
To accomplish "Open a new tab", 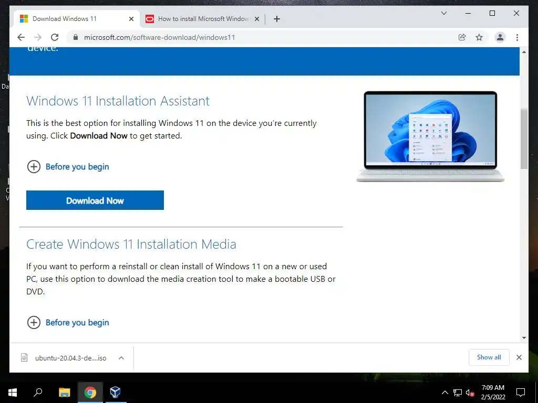I will coord(277,19).
